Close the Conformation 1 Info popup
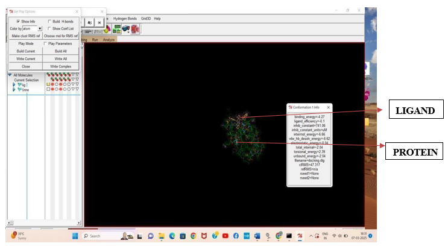The height and width of the screenshot is (246, 445). tap(328, 107)
